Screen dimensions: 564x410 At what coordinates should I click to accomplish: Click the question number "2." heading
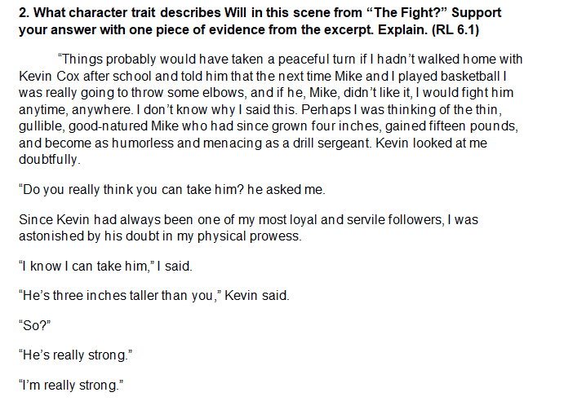point(24,13)
